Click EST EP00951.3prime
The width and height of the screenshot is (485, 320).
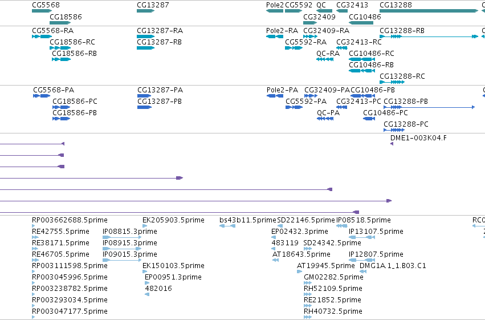tap(173, 277)
